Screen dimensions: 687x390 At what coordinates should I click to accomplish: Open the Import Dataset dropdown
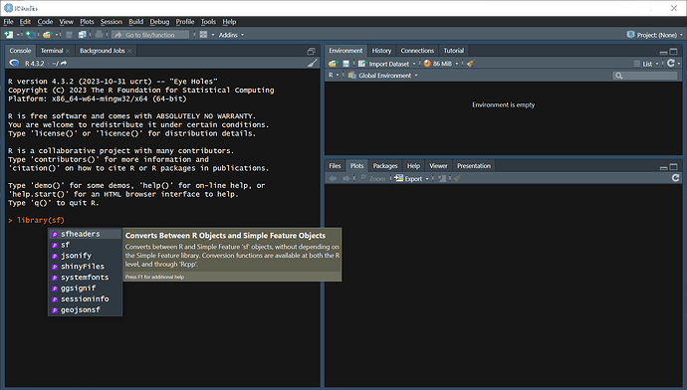387,64
